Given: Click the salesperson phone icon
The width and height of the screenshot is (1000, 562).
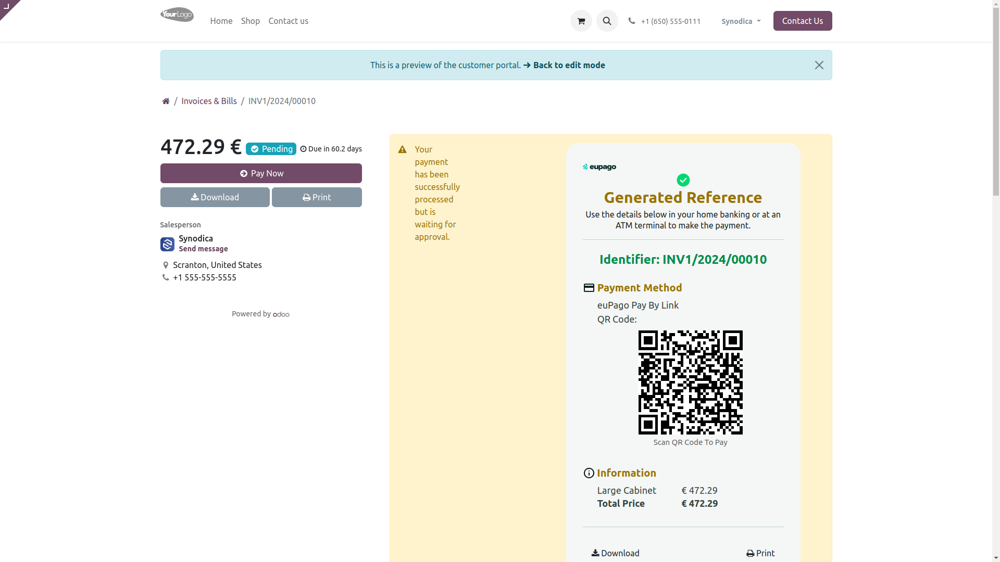Looking at the screenshot, I should tap(166, 277).
